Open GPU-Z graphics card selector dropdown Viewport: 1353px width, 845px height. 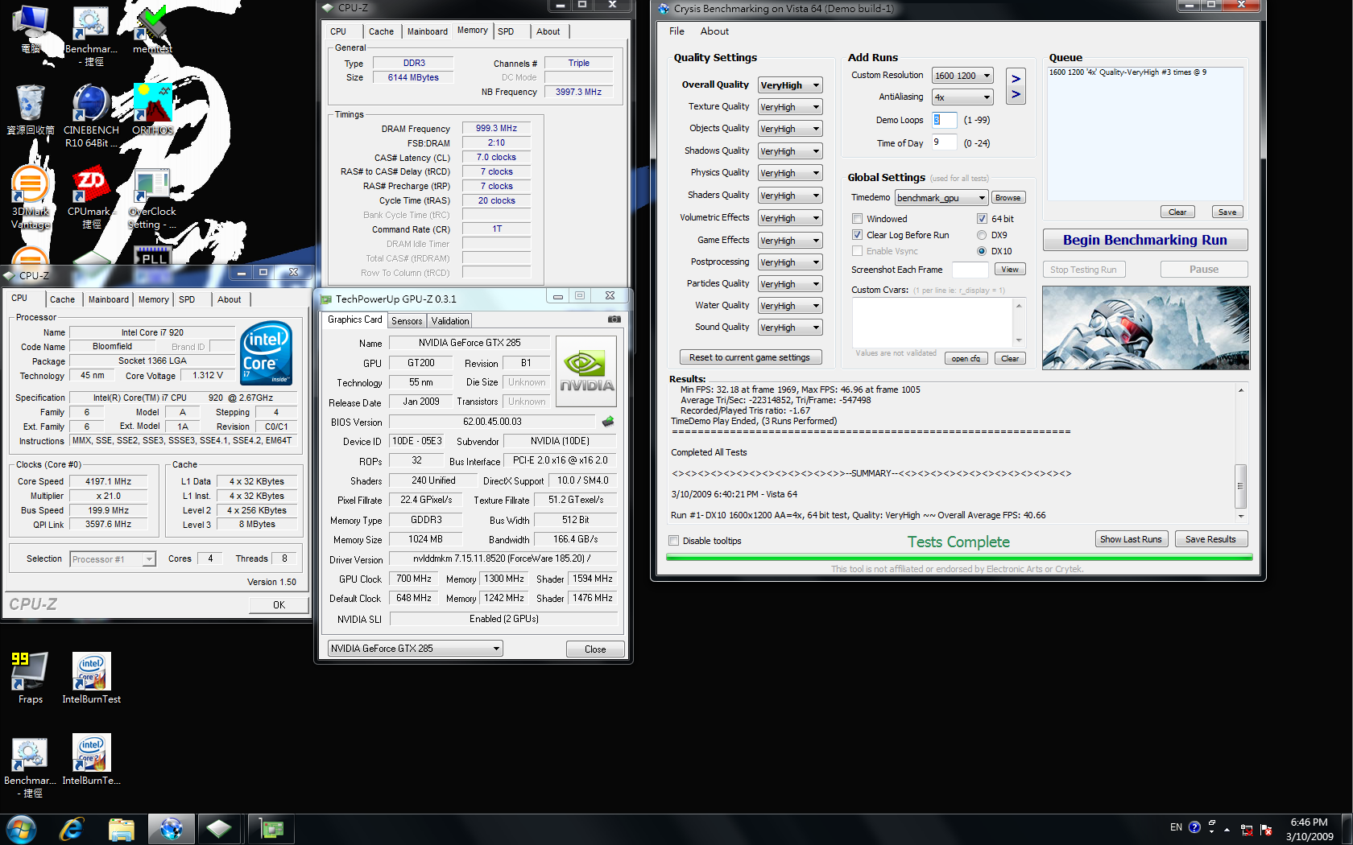tap(416, 649)
